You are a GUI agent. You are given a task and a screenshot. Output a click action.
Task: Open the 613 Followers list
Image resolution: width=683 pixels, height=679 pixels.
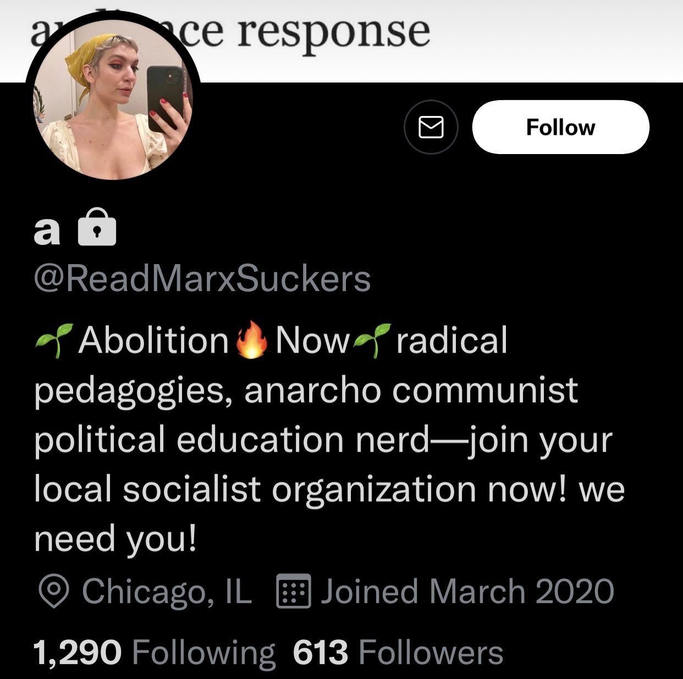tap(398, 653)
